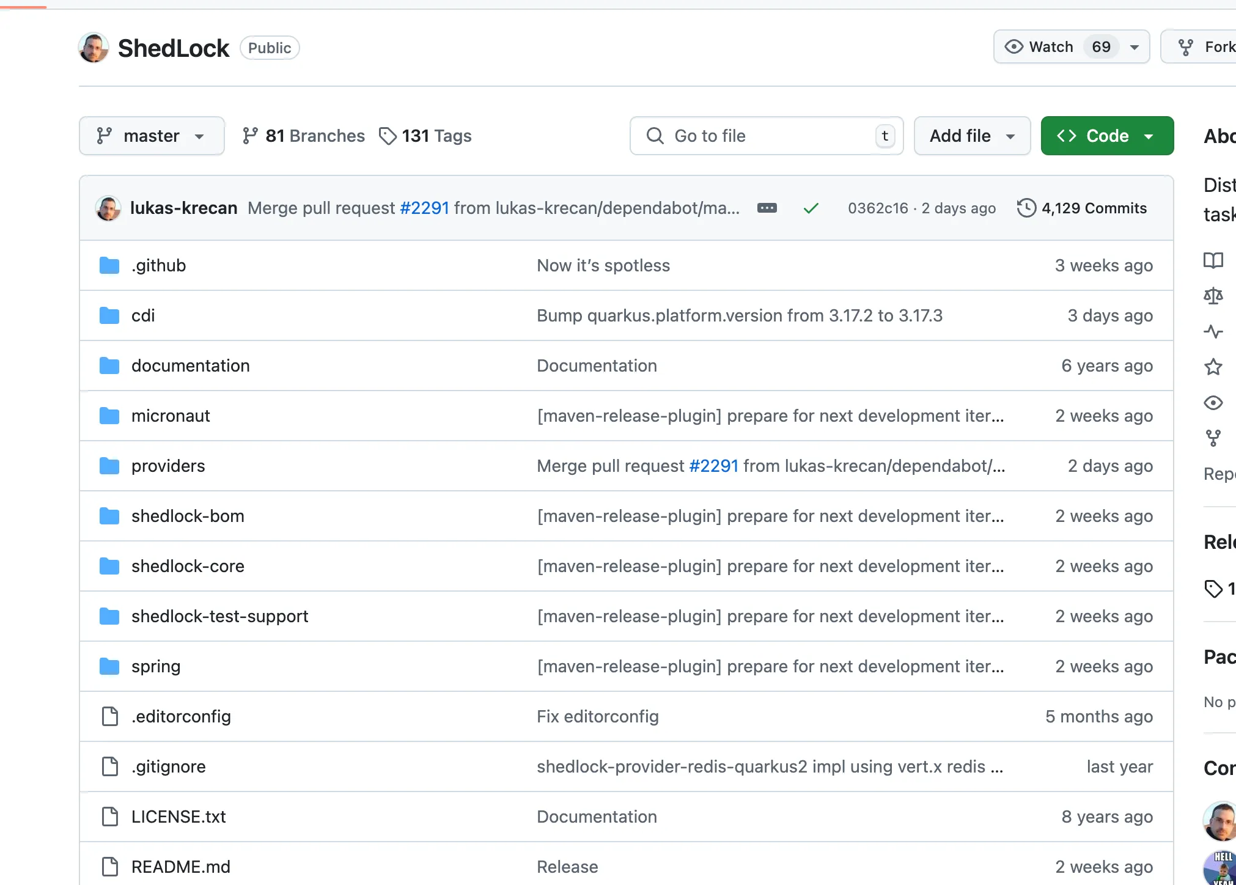Open the .github folder name
This screenshot has width=1236, height=885.
pyautogui.click(x=159, y=265)
